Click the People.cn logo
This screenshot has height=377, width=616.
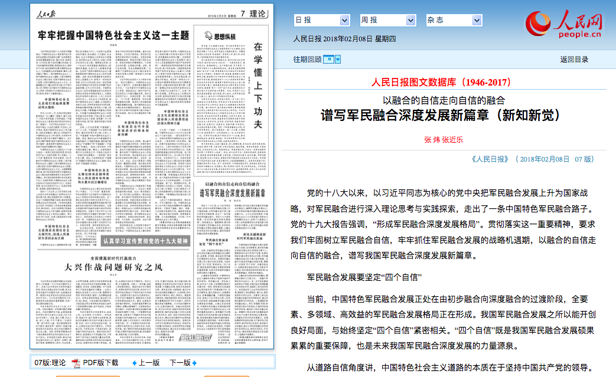pos(564,24)
